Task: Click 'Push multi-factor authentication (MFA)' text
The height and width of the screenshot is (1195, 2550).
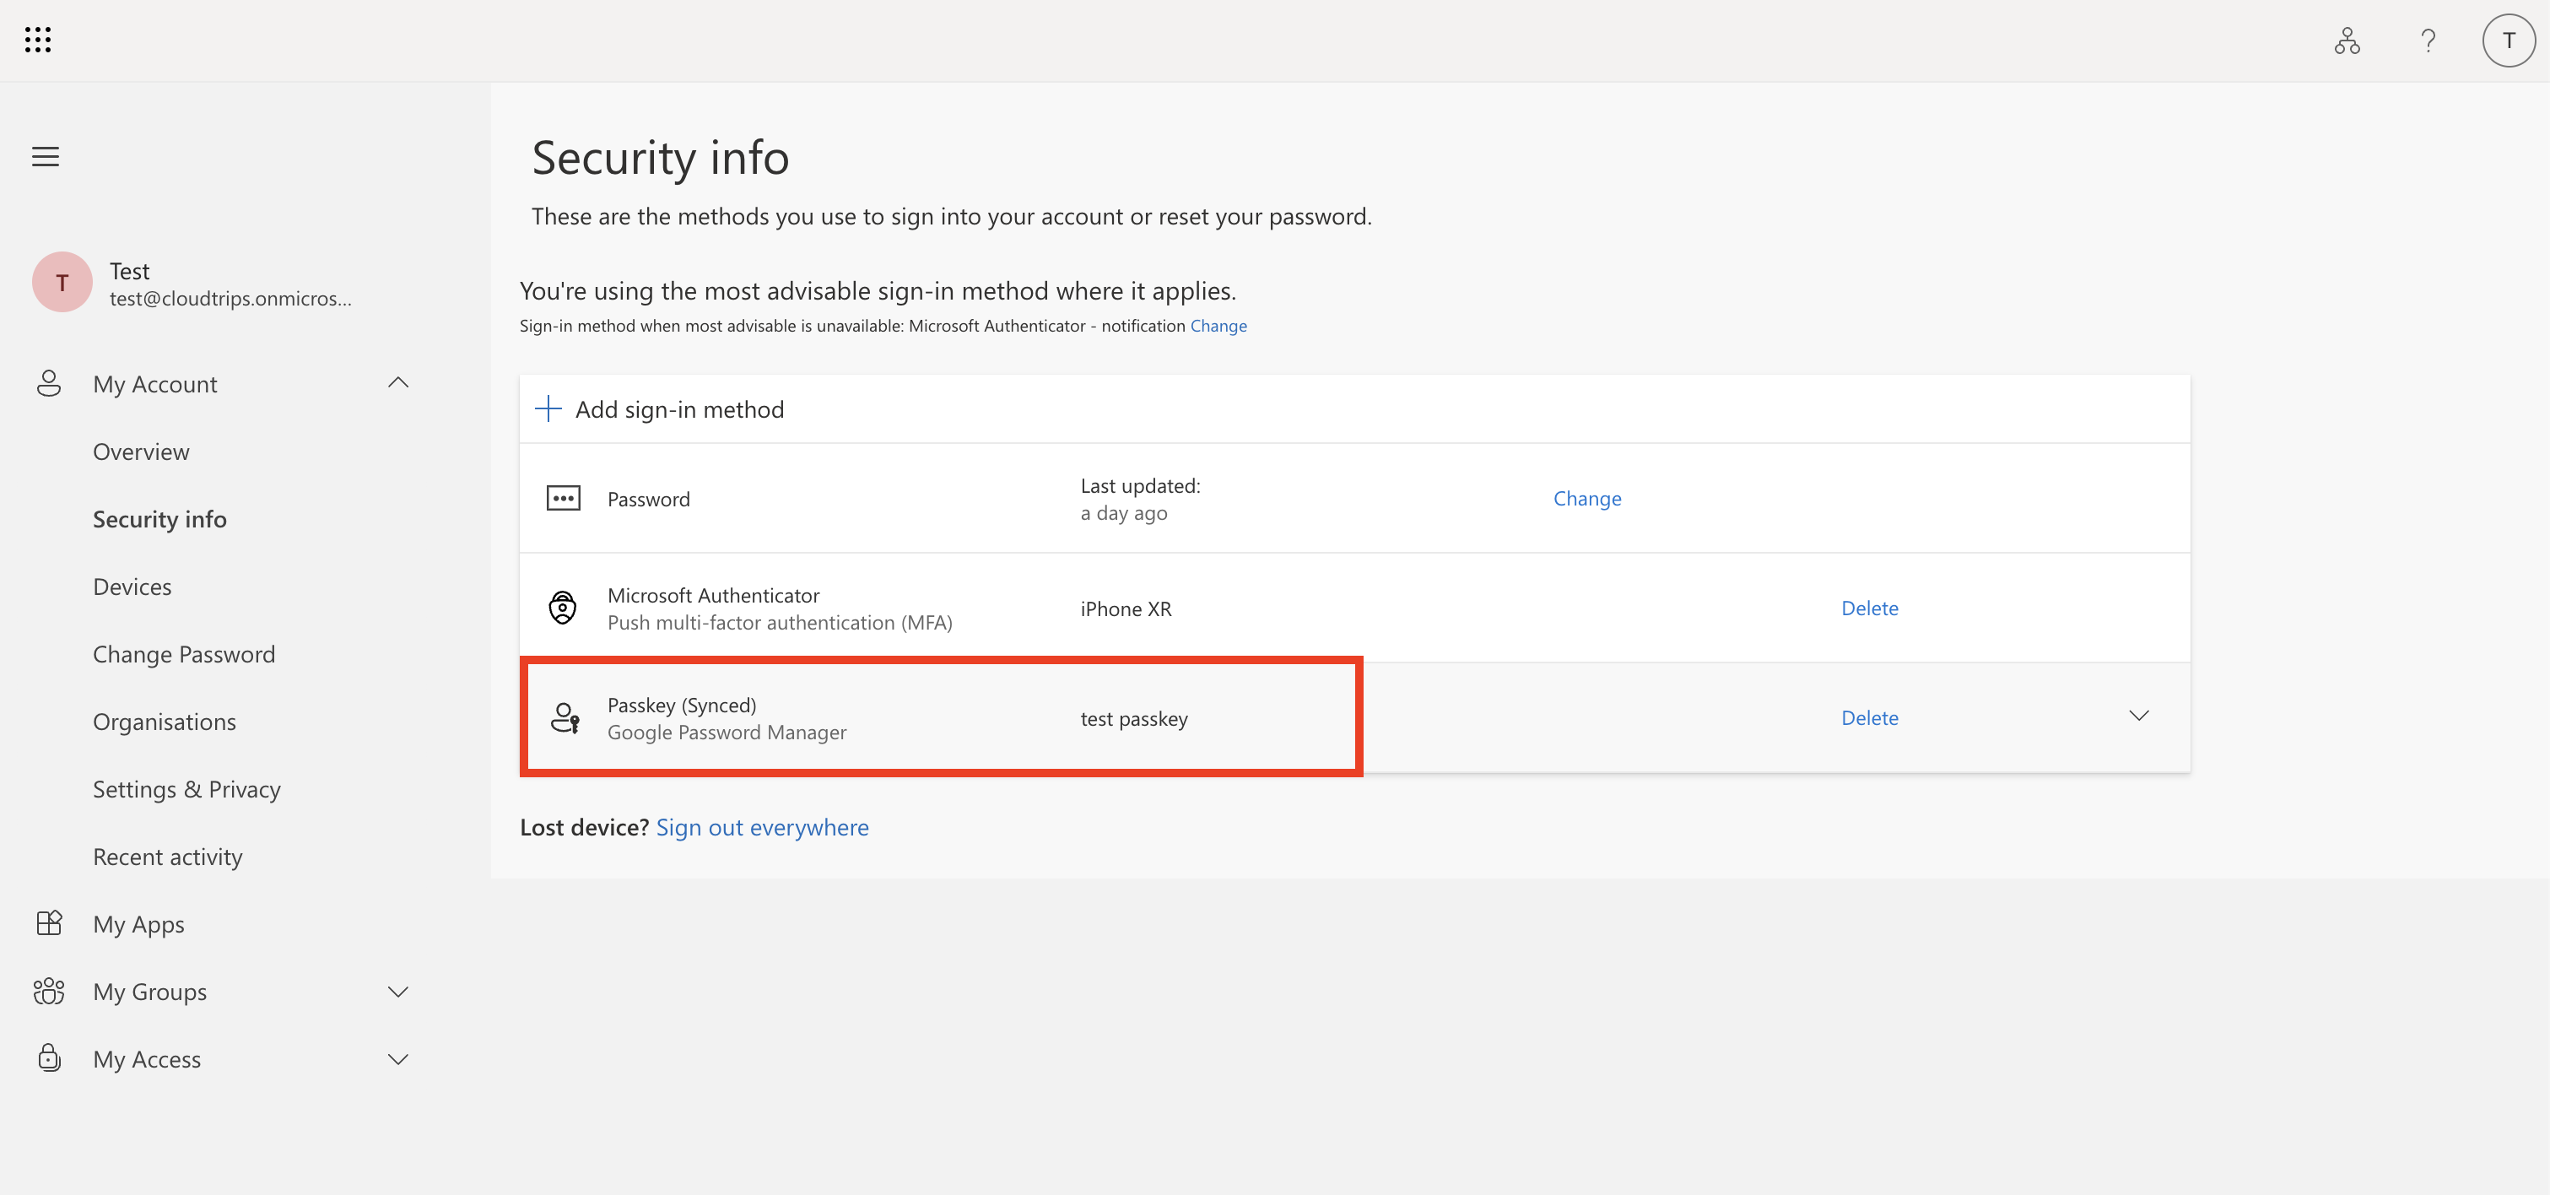Action: [x=780, y=623]
